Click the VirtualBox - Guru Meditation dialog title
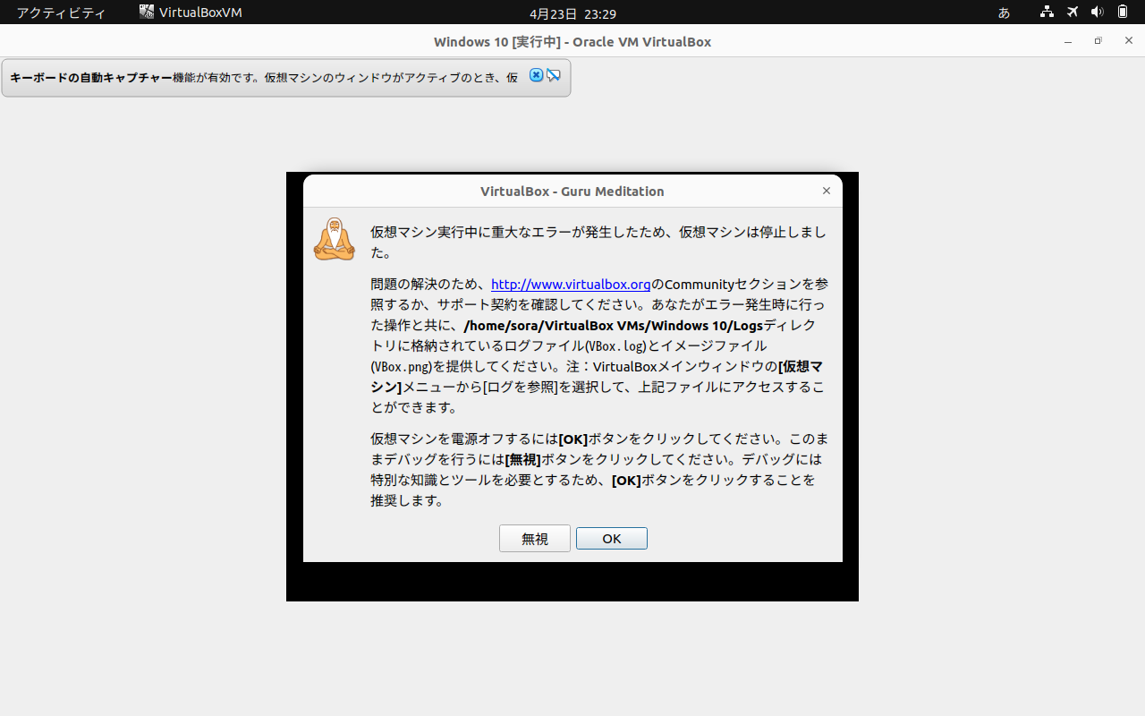Image resolution: width=1145 pixels, height=716 pixels. click(x=572, y=191)
